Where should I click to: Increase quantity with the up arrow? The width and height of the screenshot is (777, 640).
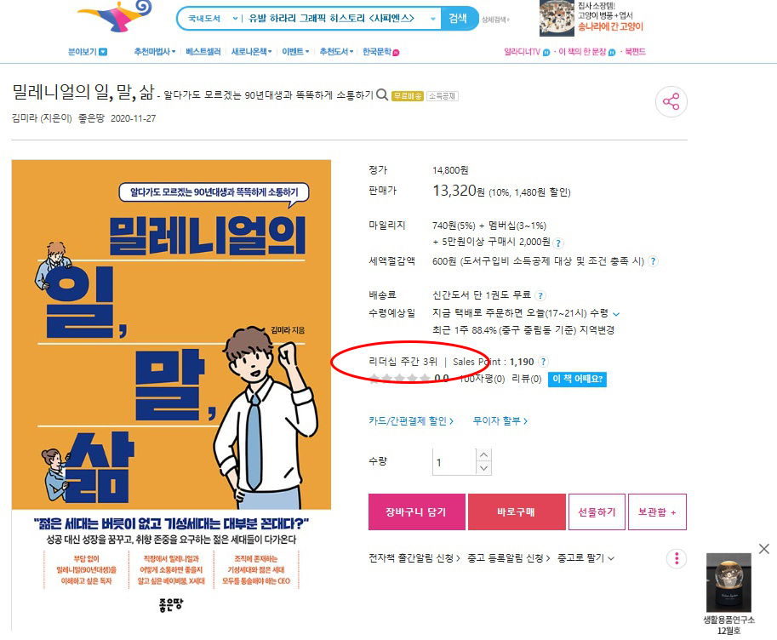click(x=483, y=454)
